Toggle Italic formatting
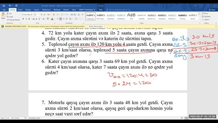Screen dimensions: 218x123 point(26,19)
